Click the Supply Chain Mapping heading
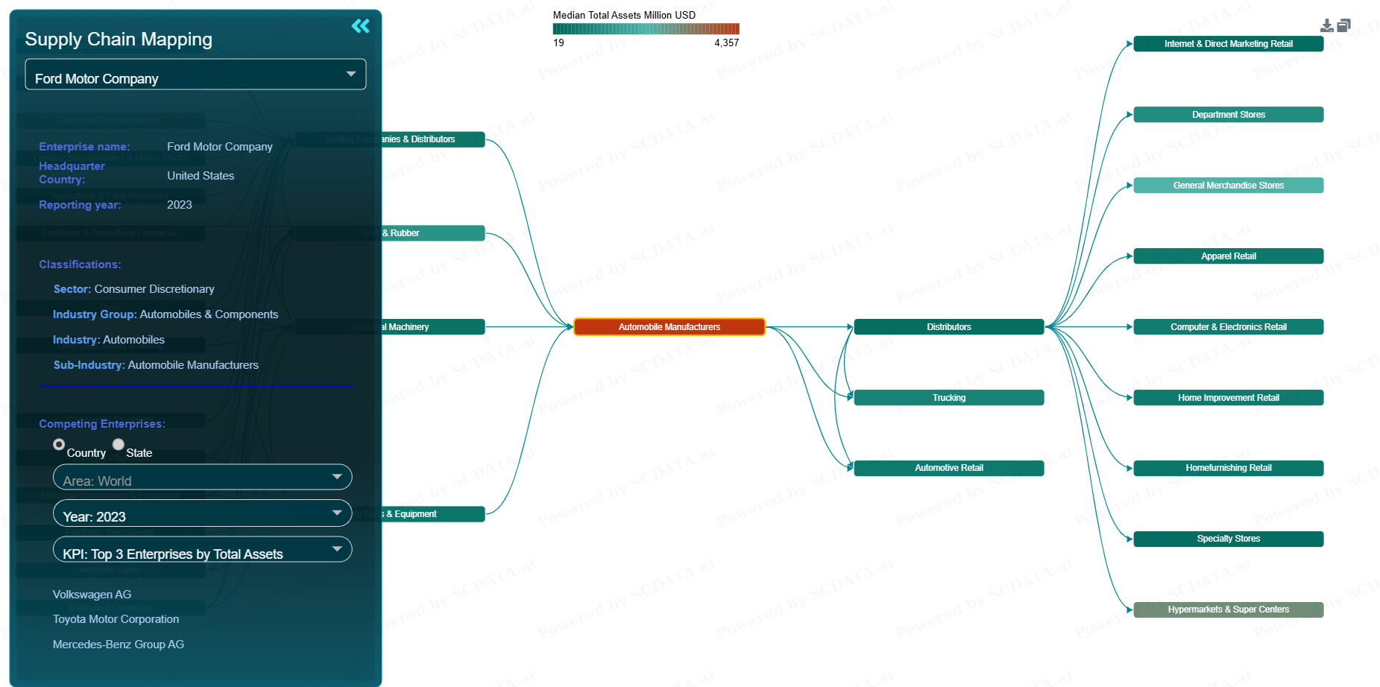1380x687 pixels. (x=119, y=39)
